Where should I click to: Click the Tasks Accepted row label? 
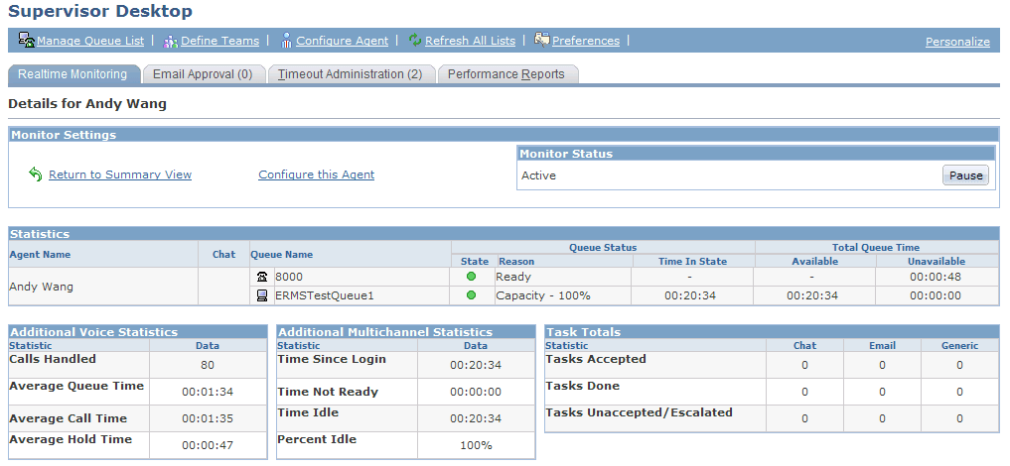[596, 359]
